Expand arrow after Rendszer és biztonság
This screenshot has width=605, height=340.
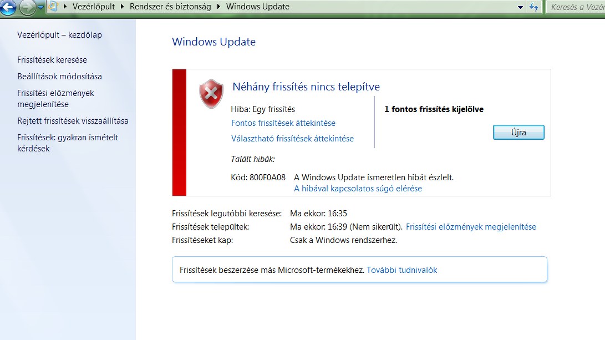pos(219,7)
